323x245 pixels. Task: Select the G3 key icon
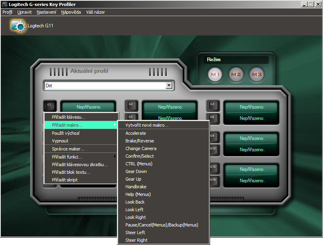pos(213,106)
